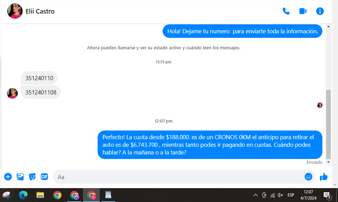The image size is (338, 202).
Task: Toggle the muted volume speaker icon
Action: [280, 195]
